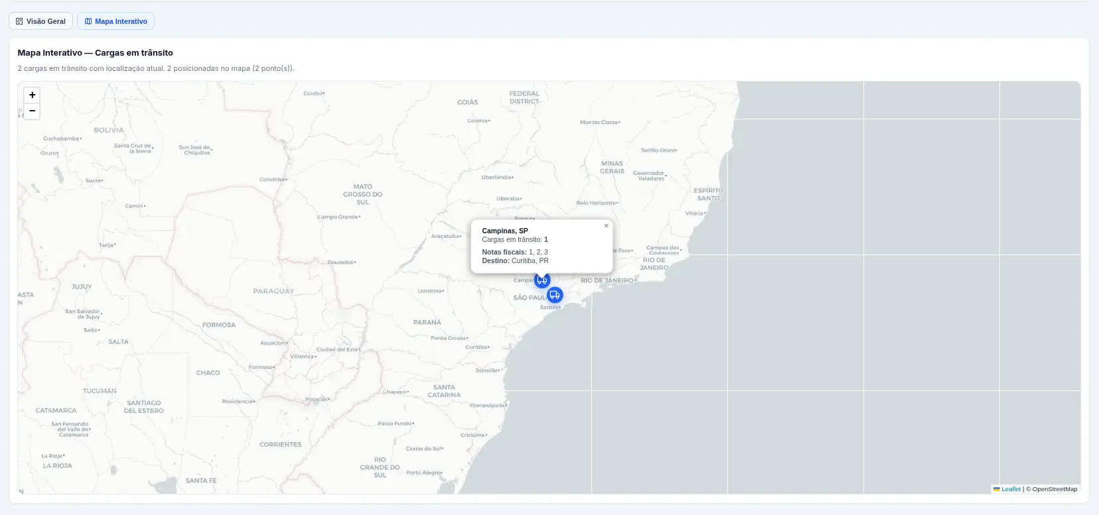Click the Dourados label

tap(341, 262)
